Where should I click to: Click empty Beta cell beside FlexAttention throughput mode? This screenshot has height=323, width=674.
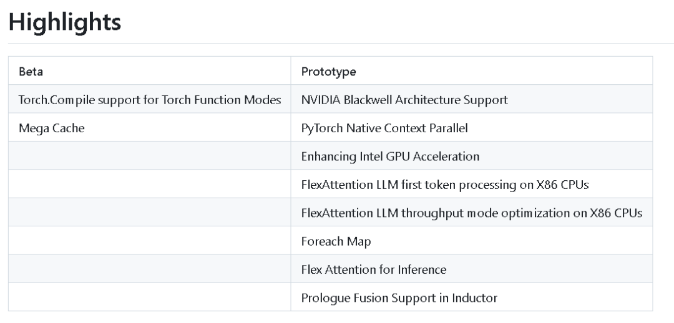(150, 213)
